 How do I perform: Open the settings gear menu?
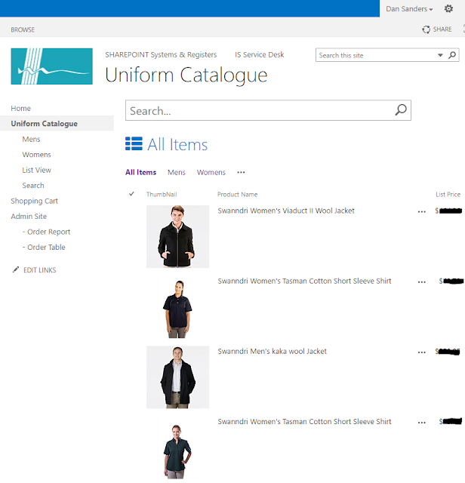[448, 8]
